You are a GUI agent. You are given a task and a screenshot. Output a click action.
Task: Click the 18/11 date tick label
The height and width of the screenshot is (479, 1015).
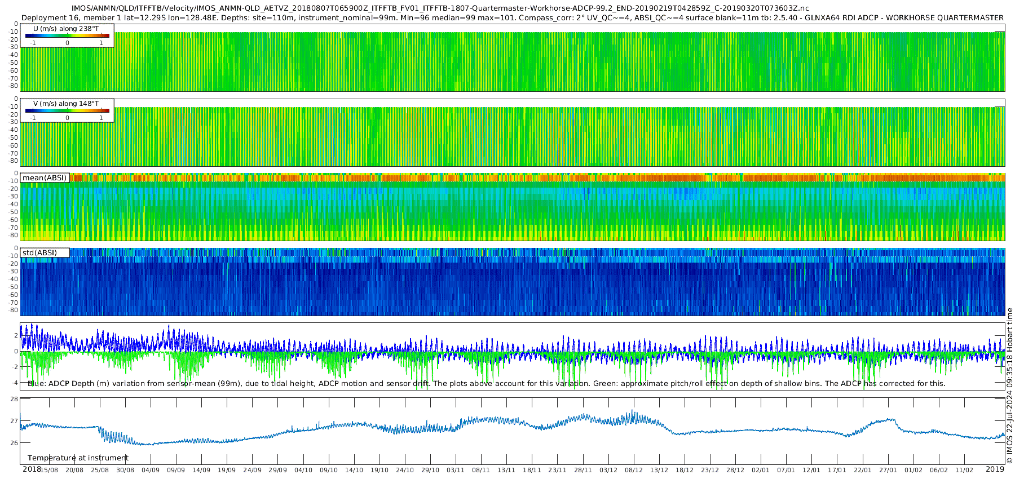click(x=532, y=470)
